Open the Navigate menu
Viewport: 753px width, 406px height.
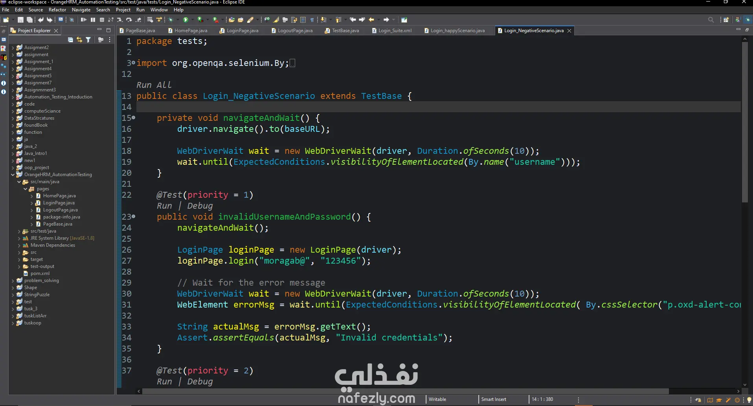point(81,10)
